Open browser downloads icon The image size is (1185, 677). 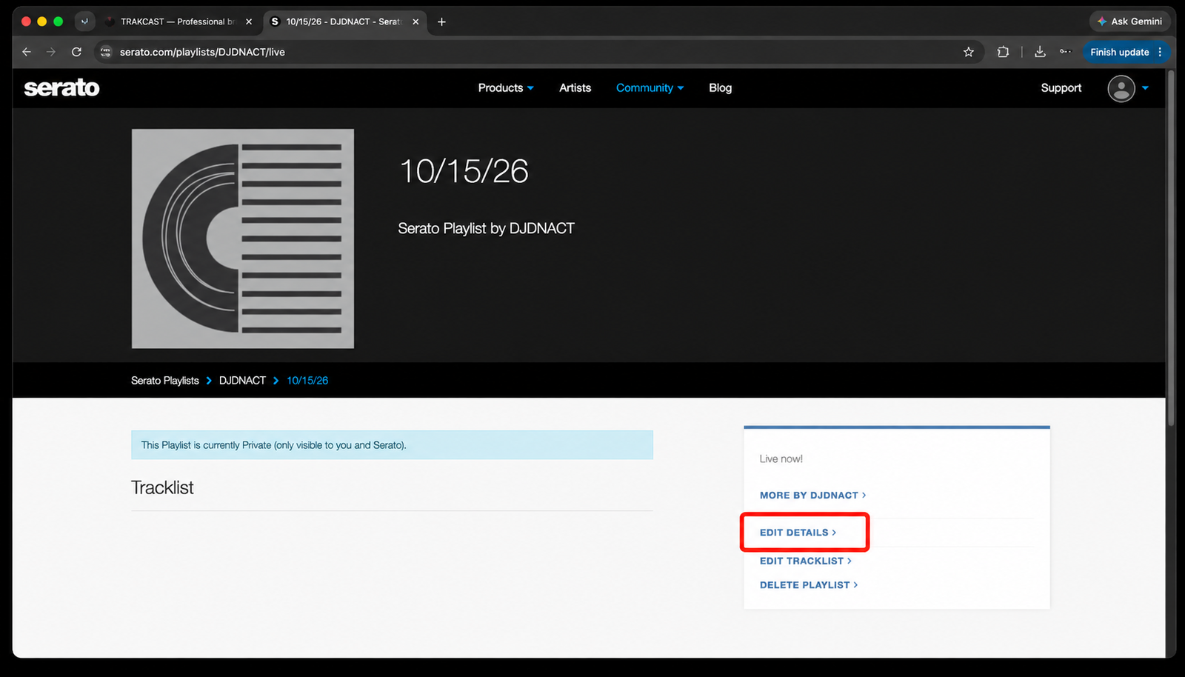[x=1040, y=52]
